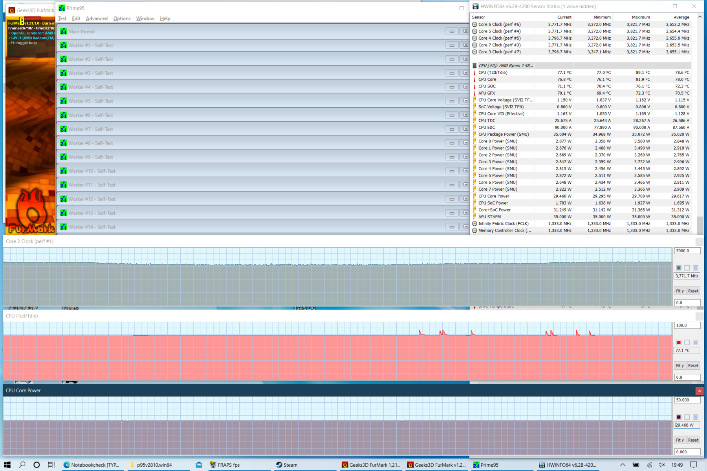707x471 pixels.
Task: Click Reset on the CPU (Tctl/Tdie) graph
Action: (693, 365)
